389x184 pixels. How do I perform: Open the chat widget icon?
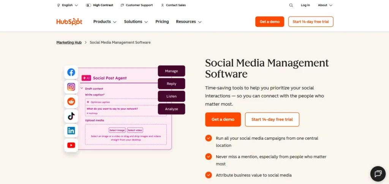[x=378, y=173]
